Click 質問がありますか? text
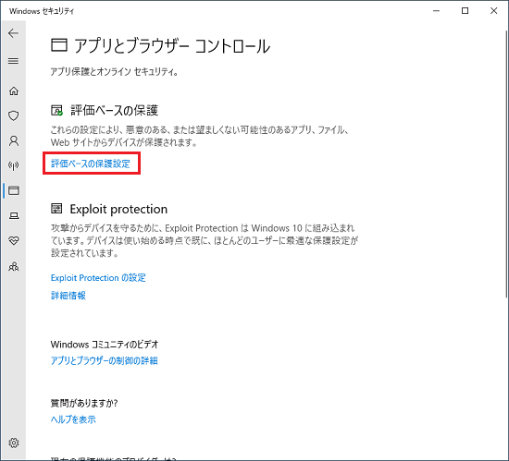Viewport: 509px width, 461px height. [84, 403]
